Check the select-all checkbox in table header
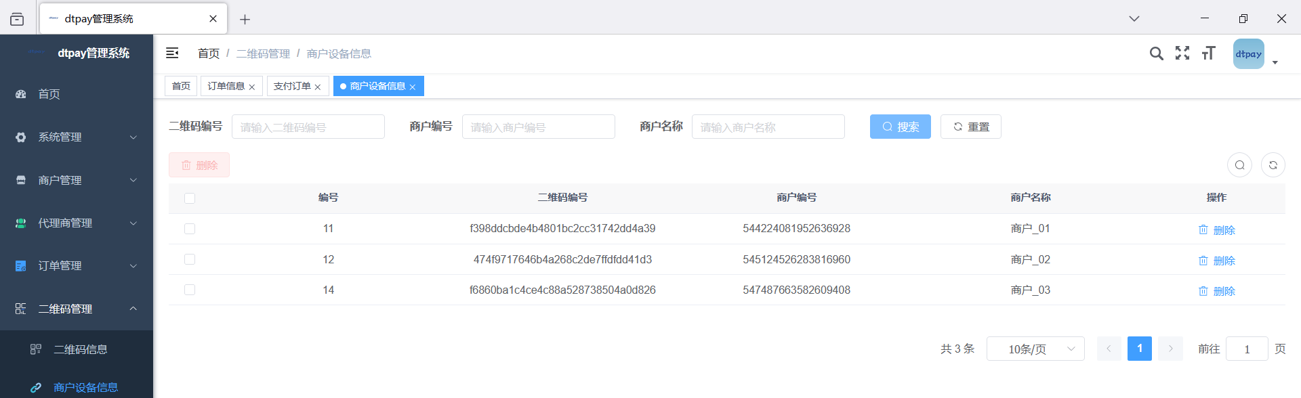Viewport: 1301px width, 398px height. [190, 198]
